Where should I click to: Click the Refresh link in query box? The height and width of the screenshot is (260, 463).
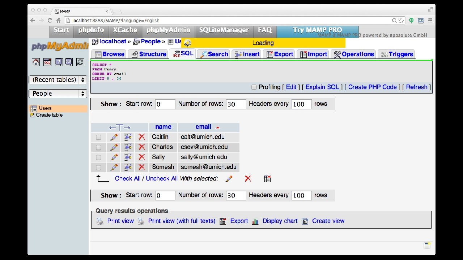(417, 87)
